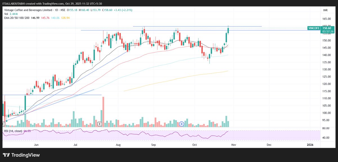This screenshot has width=338, height=162.
Task: Click the light-blue EMA 100 value 140.06
Action: (55, 17)
